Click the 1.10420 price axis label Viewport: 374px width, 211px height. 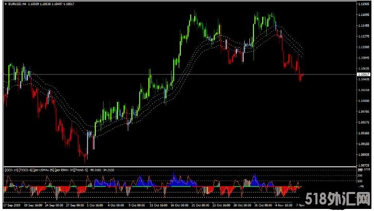tap(364, 79)
